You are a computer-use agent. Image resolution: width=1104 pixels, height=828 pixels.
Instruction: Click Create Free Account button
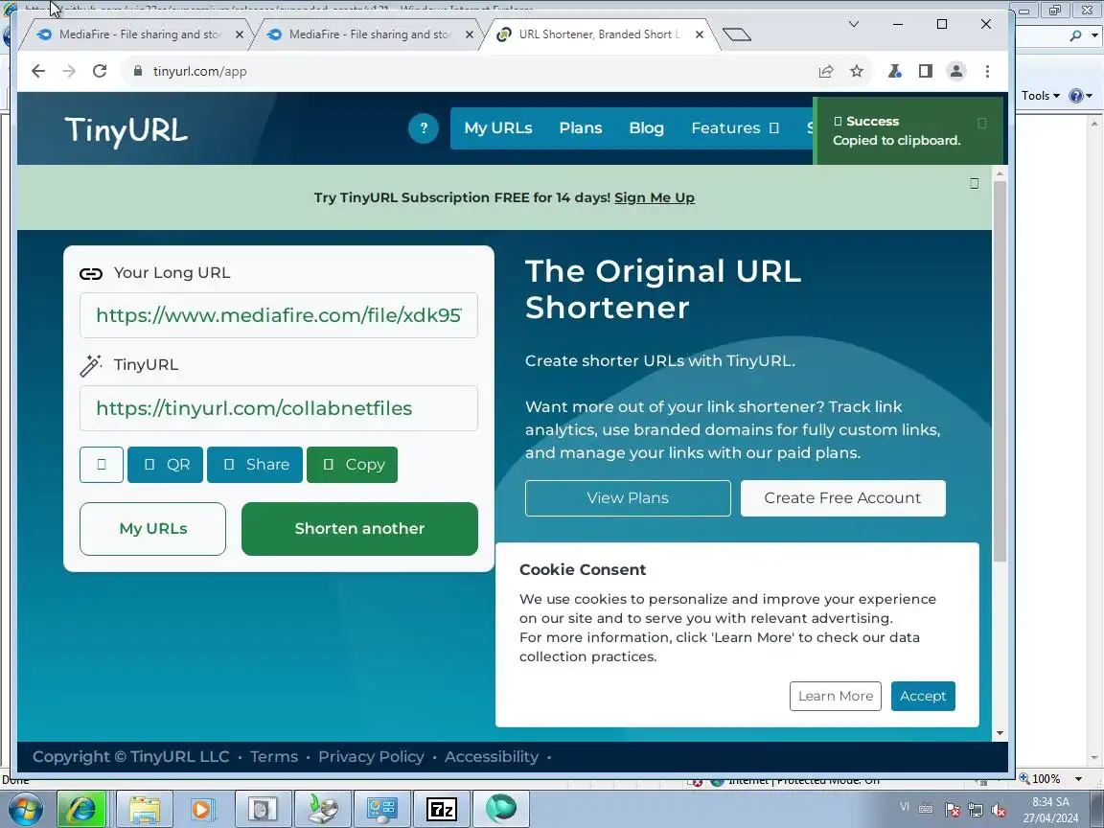tap(842, 498)
